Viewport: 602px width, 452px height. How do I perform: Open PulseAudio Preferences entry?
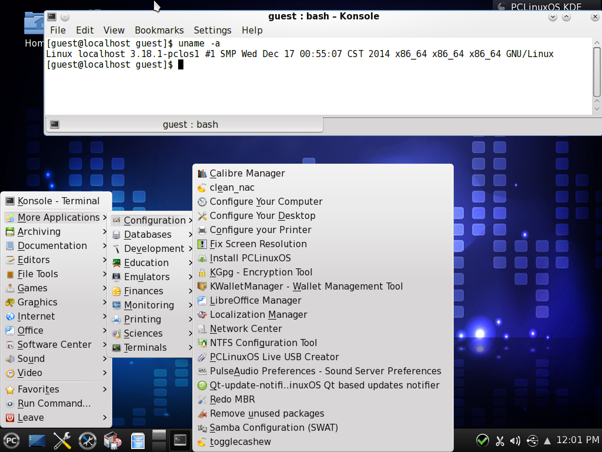click(x=323, y=371)
